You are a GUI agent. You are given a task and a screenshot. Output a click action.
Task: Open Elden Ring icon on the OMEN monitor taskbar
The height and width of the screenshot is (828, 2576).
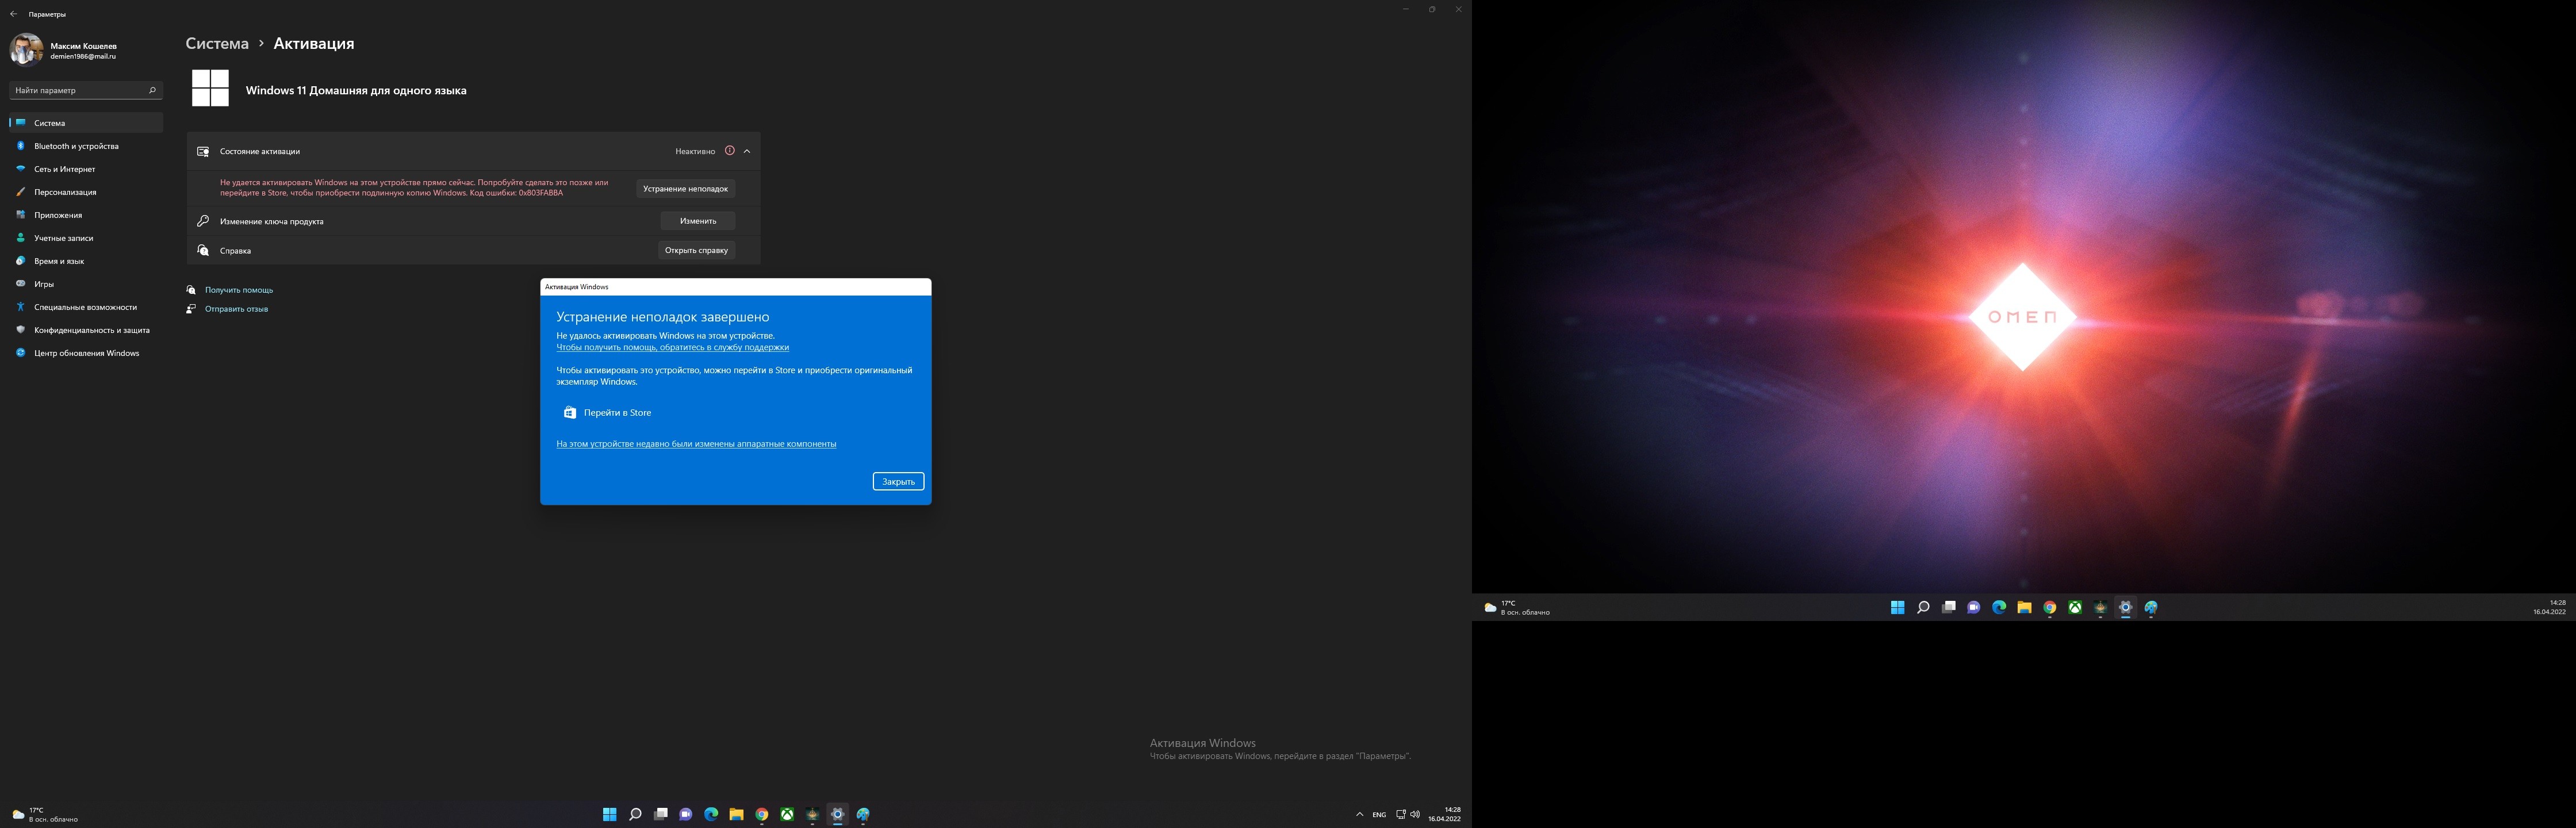(x=2100, y=607)
